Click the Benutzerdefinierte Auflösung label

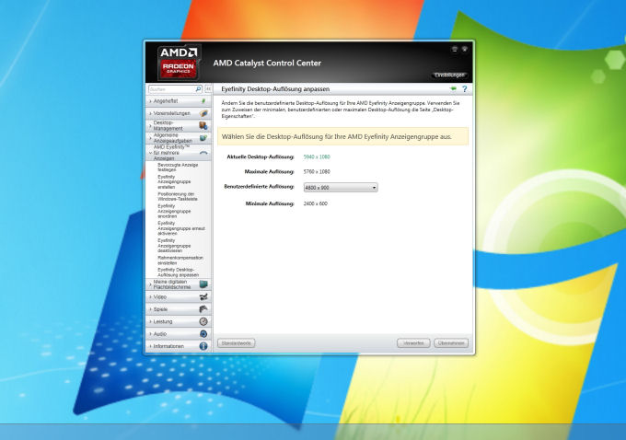click(259, 187)
